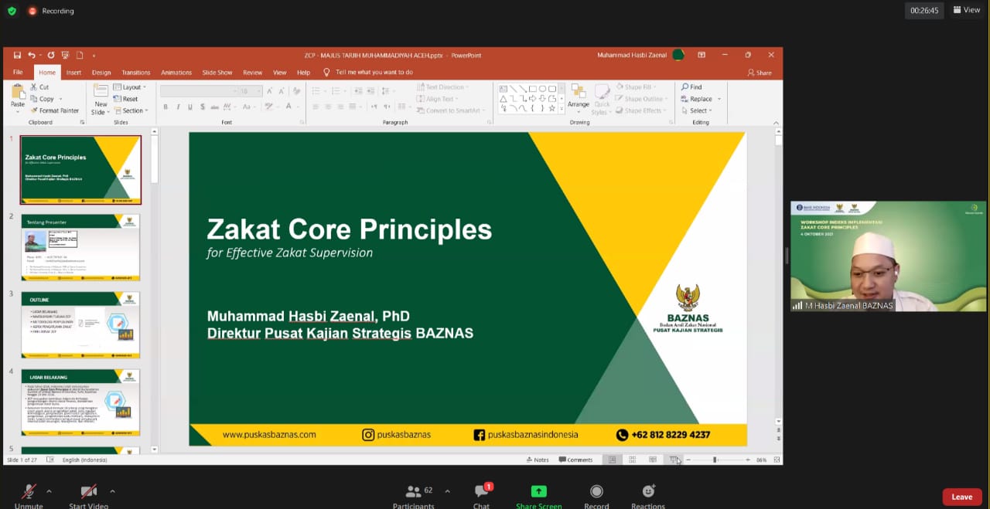Open the slide Layout dropdown
This screenshot has height=509, width=990.
[x=130, y=87]
